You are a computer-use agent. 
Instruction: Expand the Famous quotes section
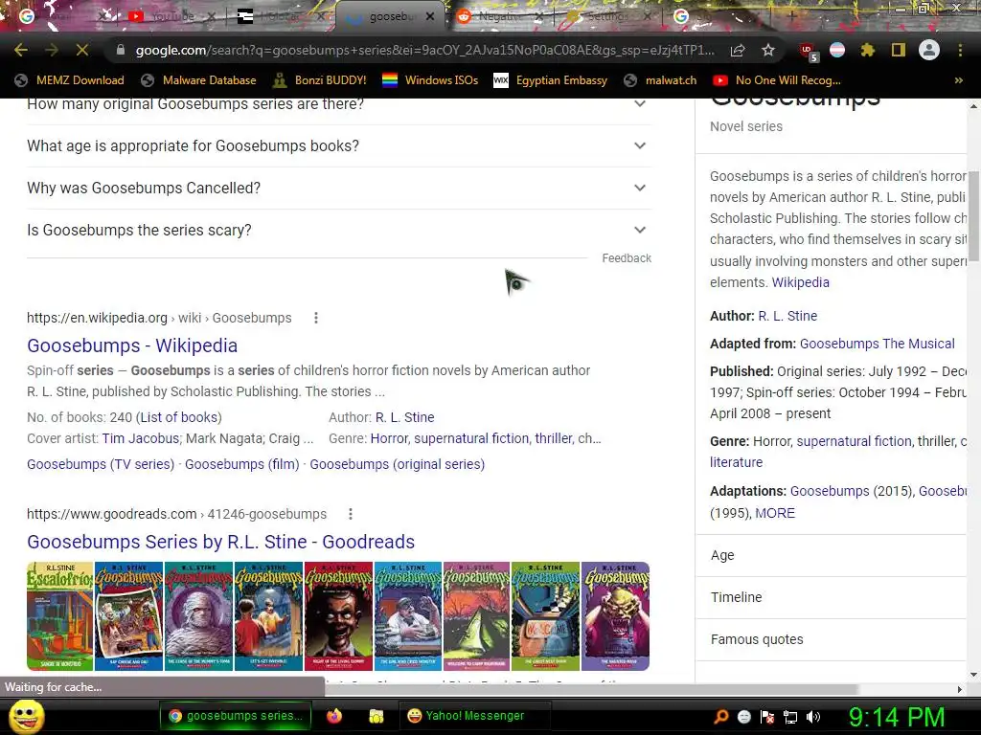coord(832,639)
